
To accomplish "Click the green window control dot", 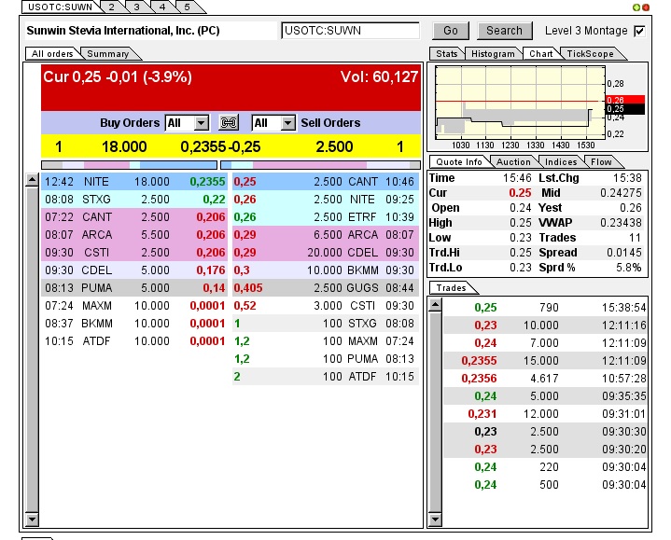I will click(636, 7).
